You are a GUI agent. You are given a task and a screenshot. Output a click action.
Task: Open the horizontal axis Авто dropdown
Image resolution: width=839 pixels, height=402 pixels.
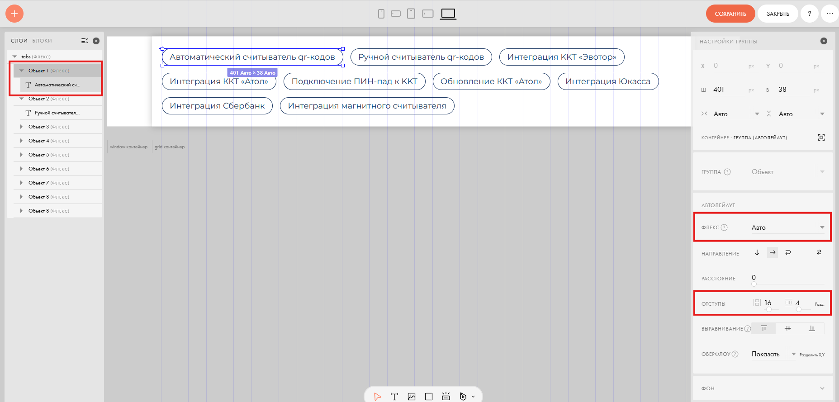[736, 114]
